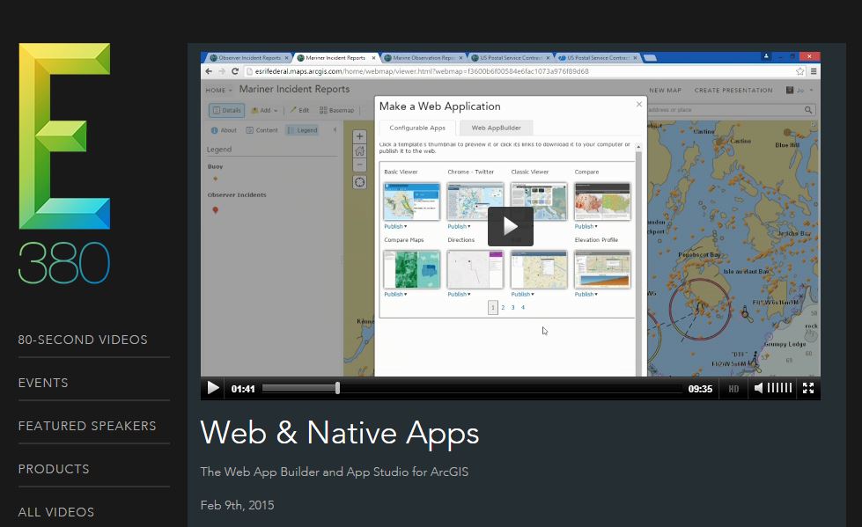
Task: Toggle HD video quality
Action: pyautogui.click(x=733, y=389)
